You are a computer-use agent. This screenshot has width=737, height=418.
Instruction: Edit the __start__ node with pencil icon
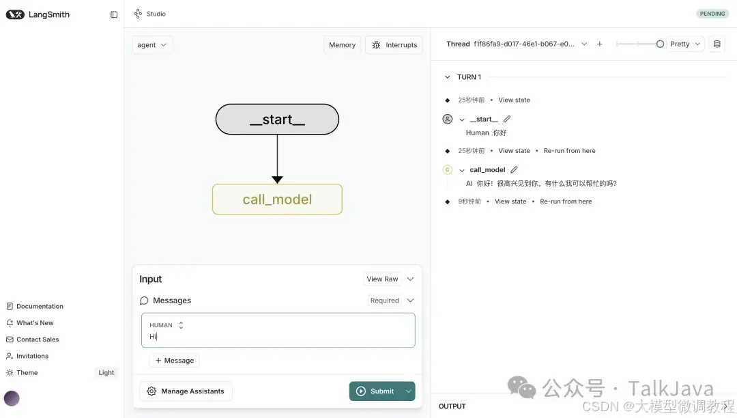(x=506, y=119)
